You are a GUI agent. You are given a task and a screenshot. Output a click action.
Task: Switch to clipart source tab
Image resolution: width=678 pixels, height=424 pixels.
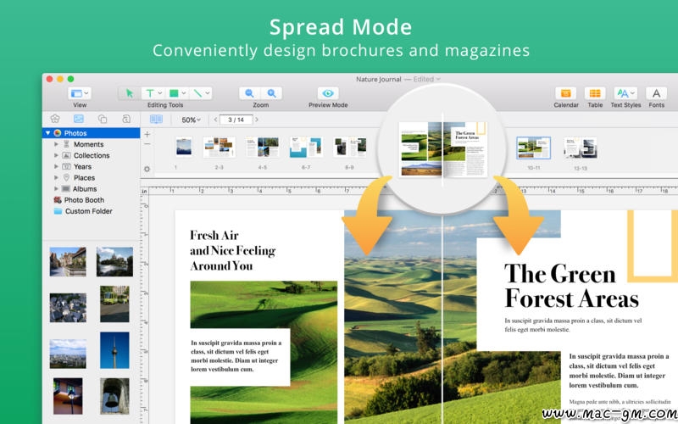[x=55, y=119]
